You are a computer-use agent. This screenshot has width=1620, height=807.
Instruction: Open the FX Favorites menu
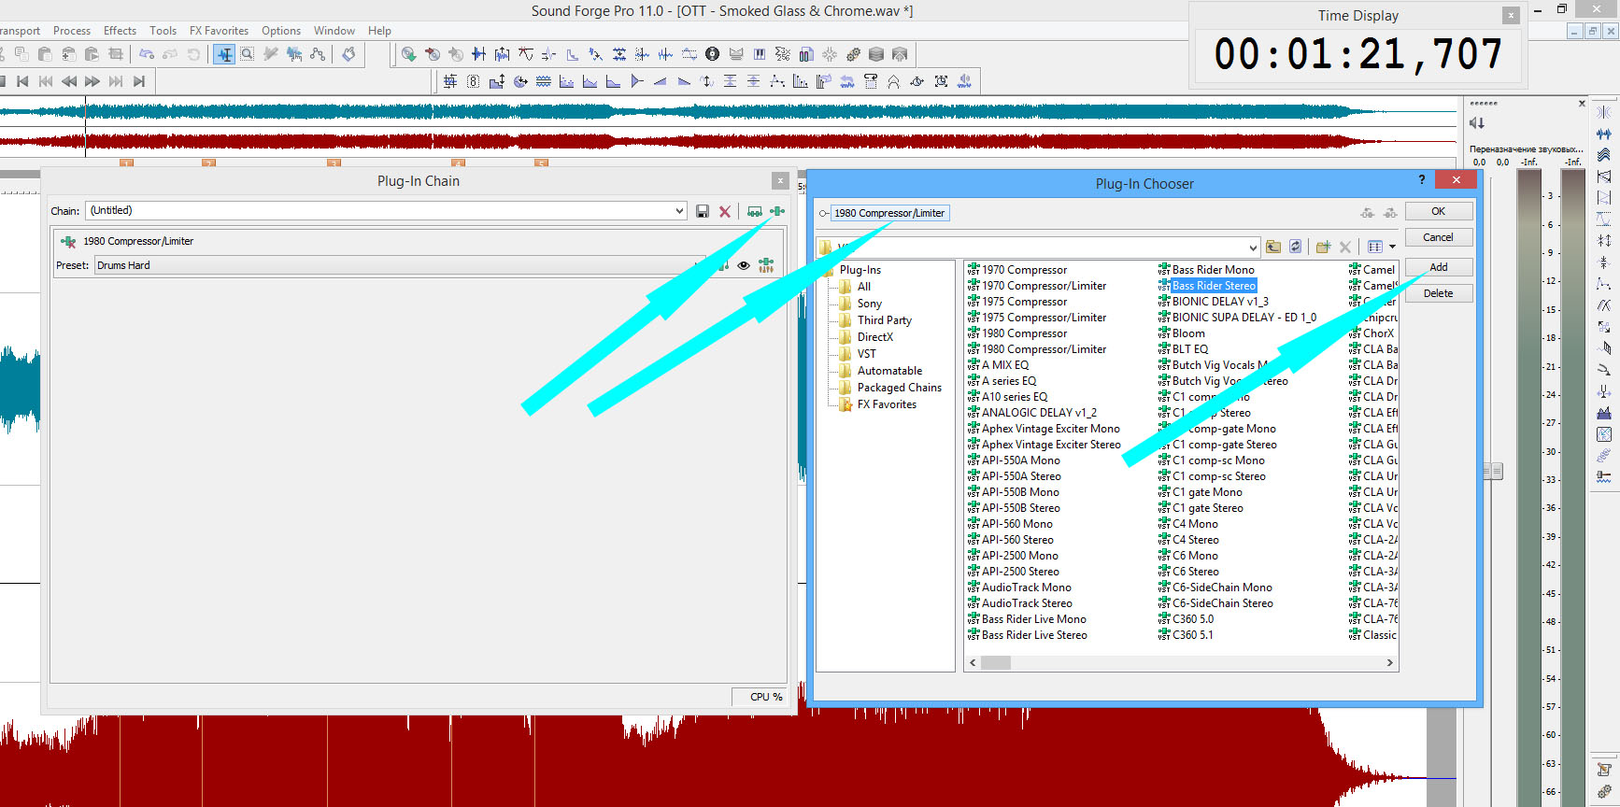pyautogui.click(x=219, y=31)
